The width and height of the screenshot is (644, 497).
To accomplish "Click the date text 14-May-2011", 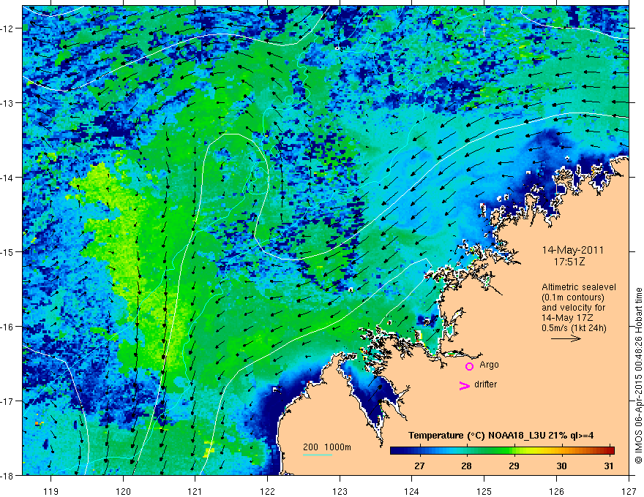I will tap(572, 250).
